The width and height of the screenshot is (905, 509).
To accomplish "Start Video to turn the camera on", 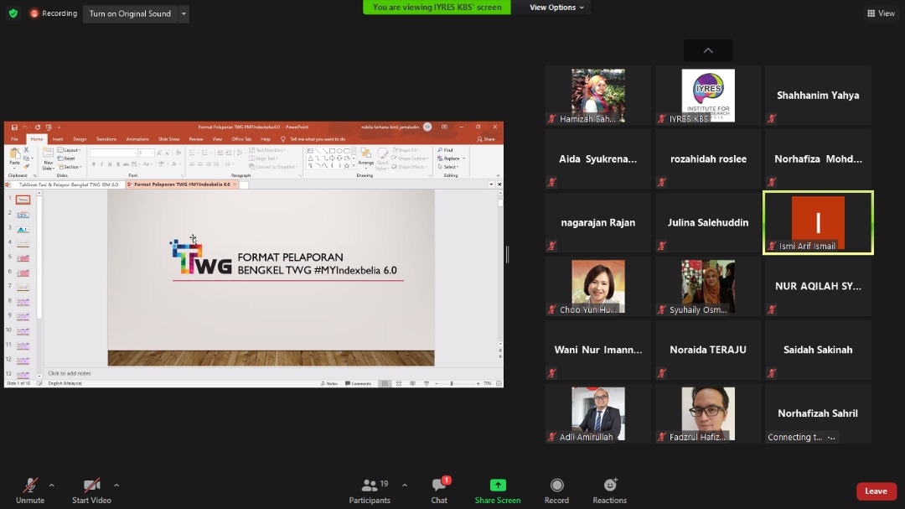I will point(91,490).
